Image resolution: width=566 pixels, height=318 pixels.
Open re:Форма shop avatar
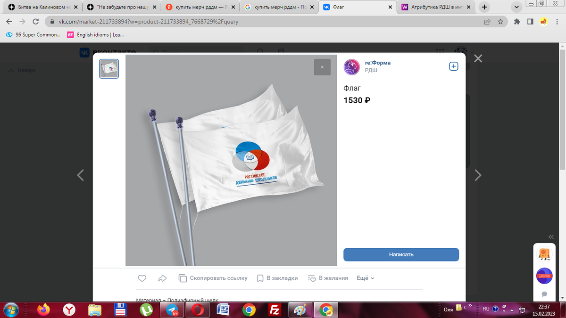pos(351,67)
